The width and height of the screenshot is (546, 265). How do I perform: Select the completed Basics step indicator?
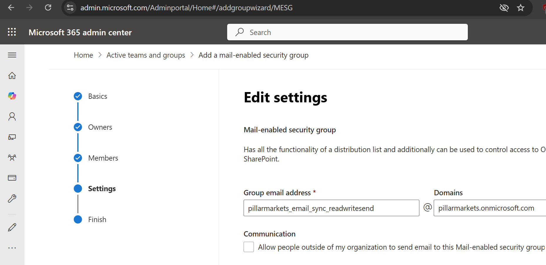click(x=78, y=96)
